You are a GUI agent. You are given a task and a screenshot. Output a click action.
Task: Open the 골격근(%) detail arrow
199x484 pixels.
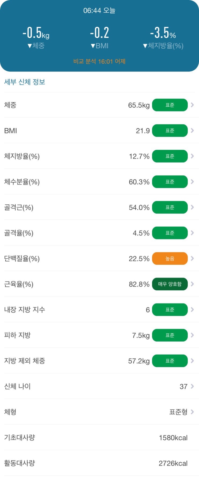point(192,207)
